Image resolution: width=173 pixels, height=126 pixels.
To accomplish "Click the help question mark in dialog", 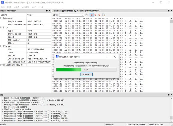I will pos(107,57).
